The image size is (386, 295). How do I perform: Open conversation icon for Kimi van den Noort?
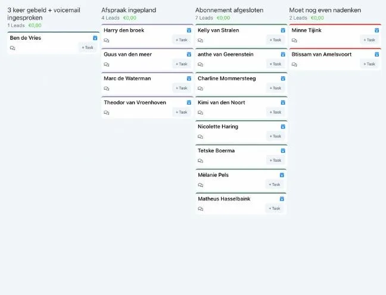pos(200,112)
